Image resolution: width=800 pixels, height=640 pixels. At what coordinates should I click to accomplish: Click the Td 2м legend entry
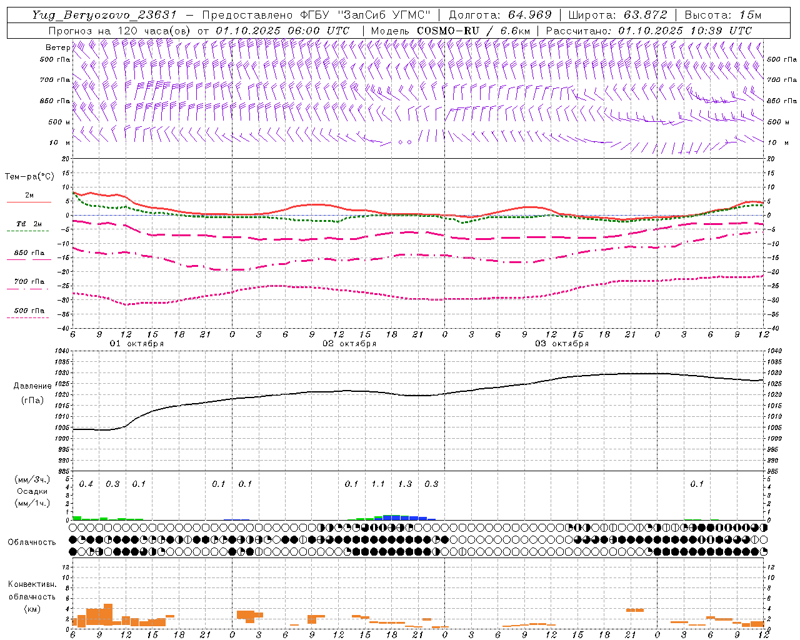[x=29, y=224]
